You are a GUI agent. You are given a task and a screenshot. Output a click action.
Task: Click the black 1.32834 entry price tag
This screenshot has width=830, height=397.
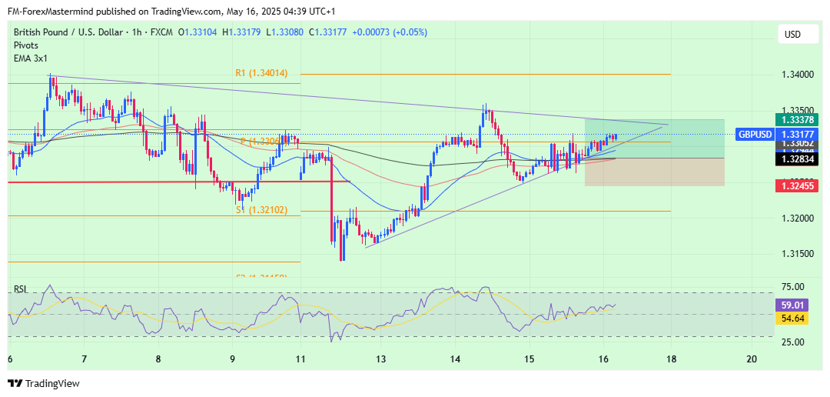796,160
